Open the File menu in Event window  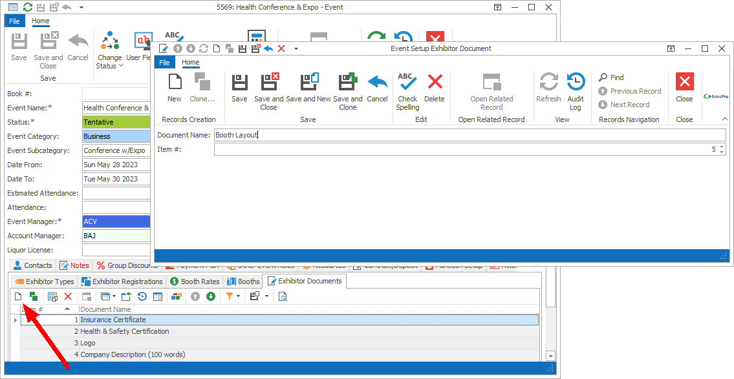point(14,21)
